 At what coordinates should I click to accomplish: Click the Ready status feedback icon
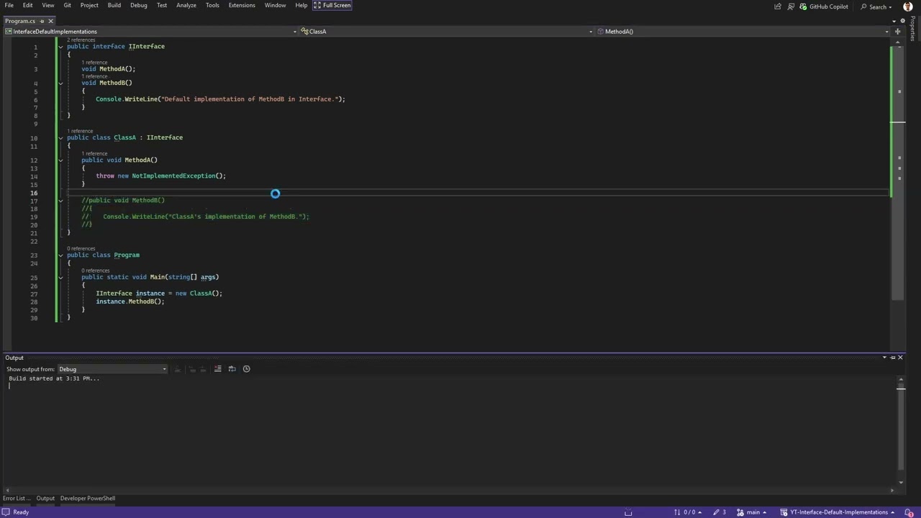point(6,512)
